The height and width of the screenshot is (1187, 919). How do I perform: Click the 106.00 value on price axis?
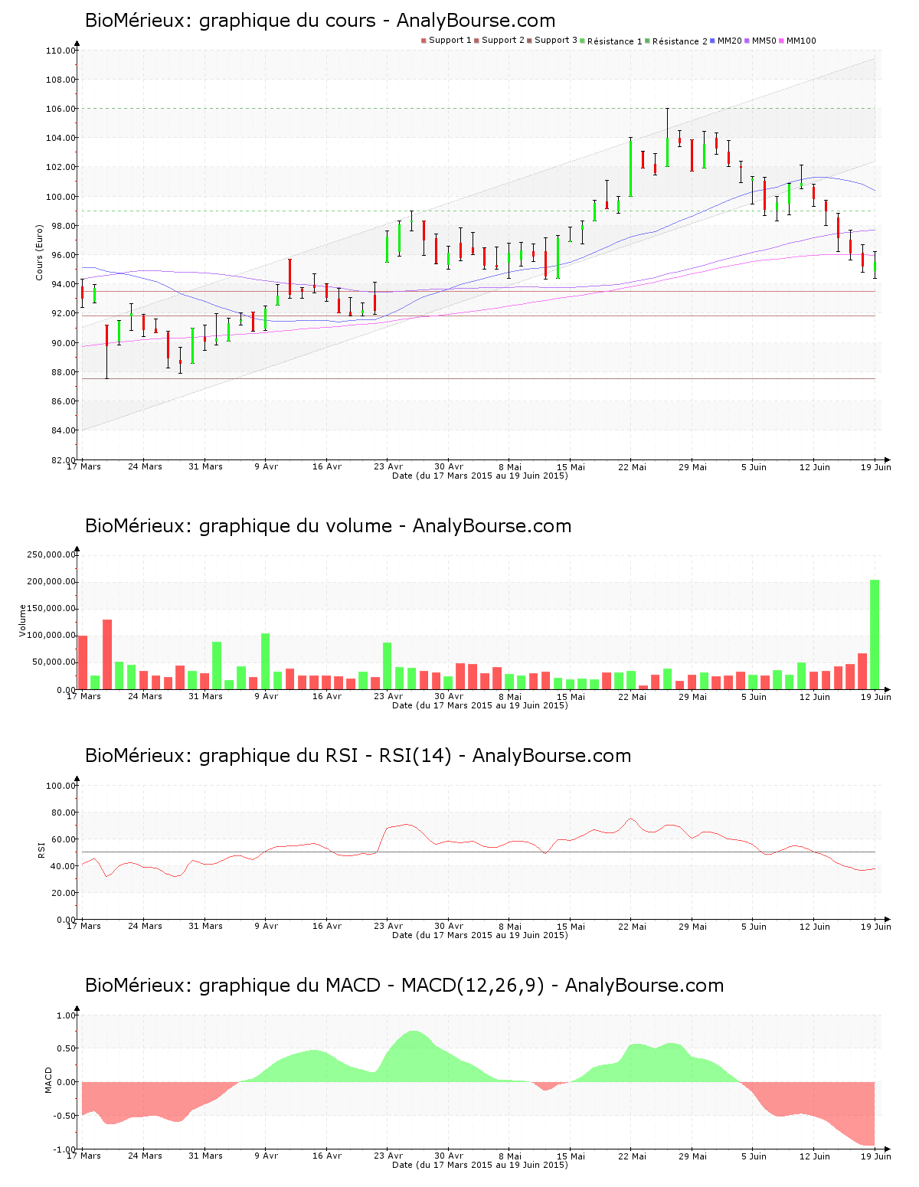pos(61,109)
